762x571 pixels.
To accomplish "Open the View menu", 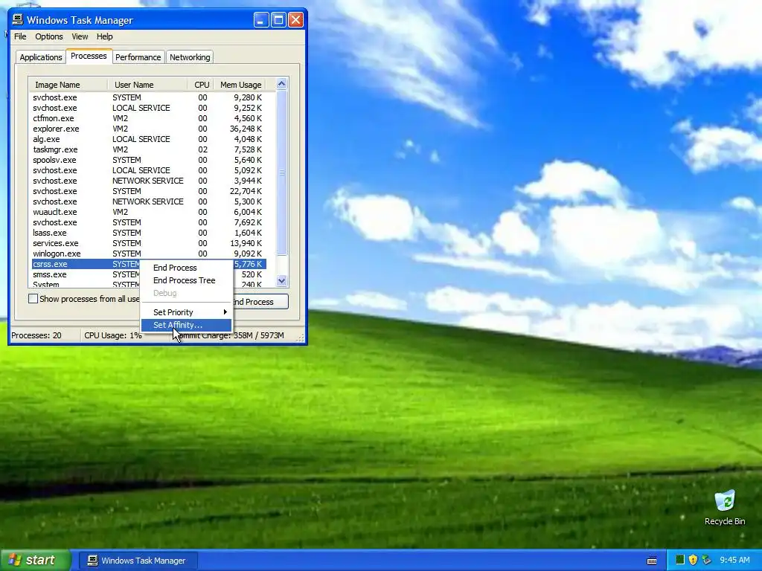I will coord(80,36).
